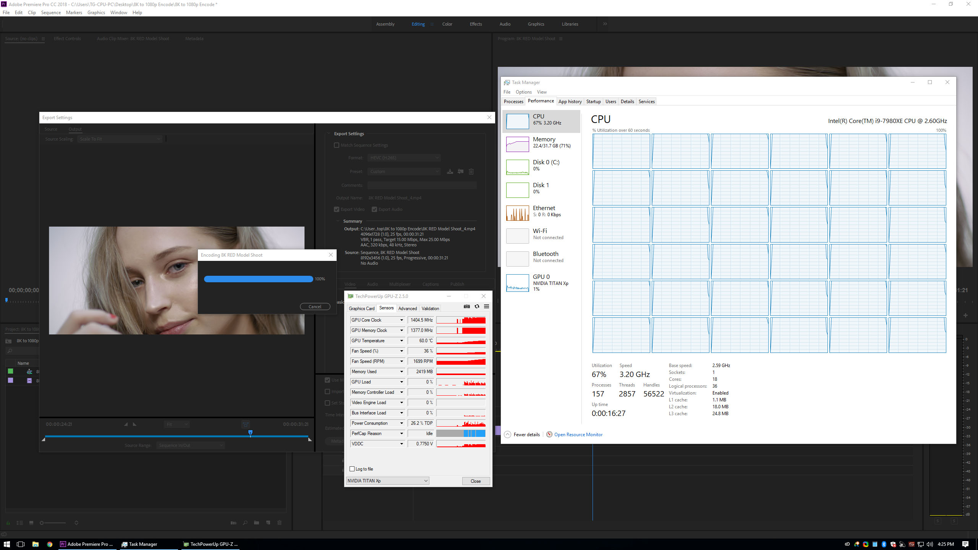Expand the workspaces overflow chevron
Screen dimensions: 978x550
coord(605,24)
